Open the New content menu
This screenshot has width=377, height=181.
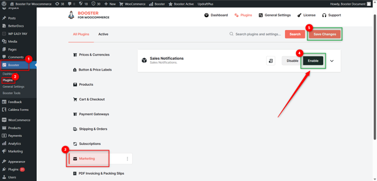point(110,4)
